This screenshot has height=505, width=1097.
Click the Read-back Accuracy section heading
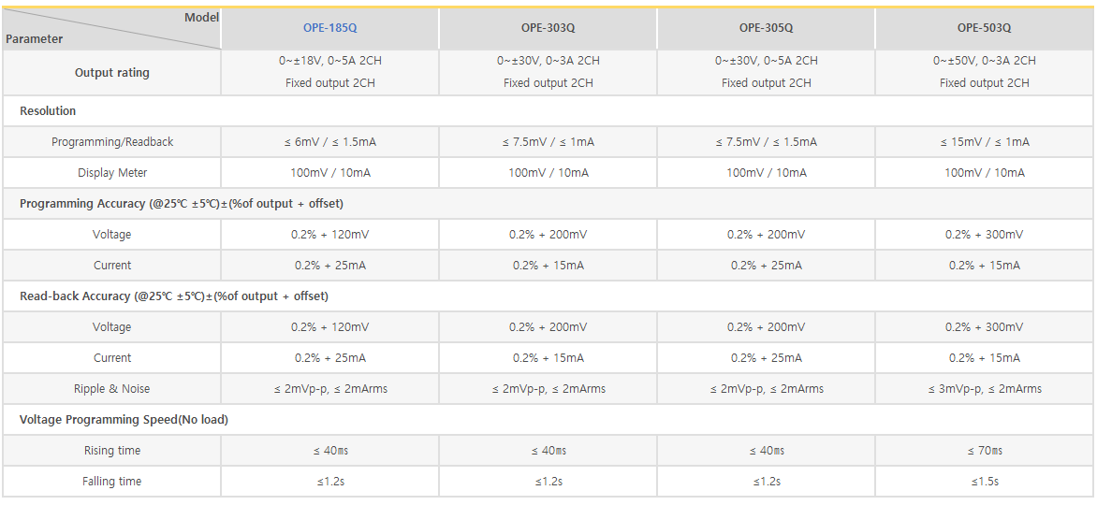[x=173, y=296]
